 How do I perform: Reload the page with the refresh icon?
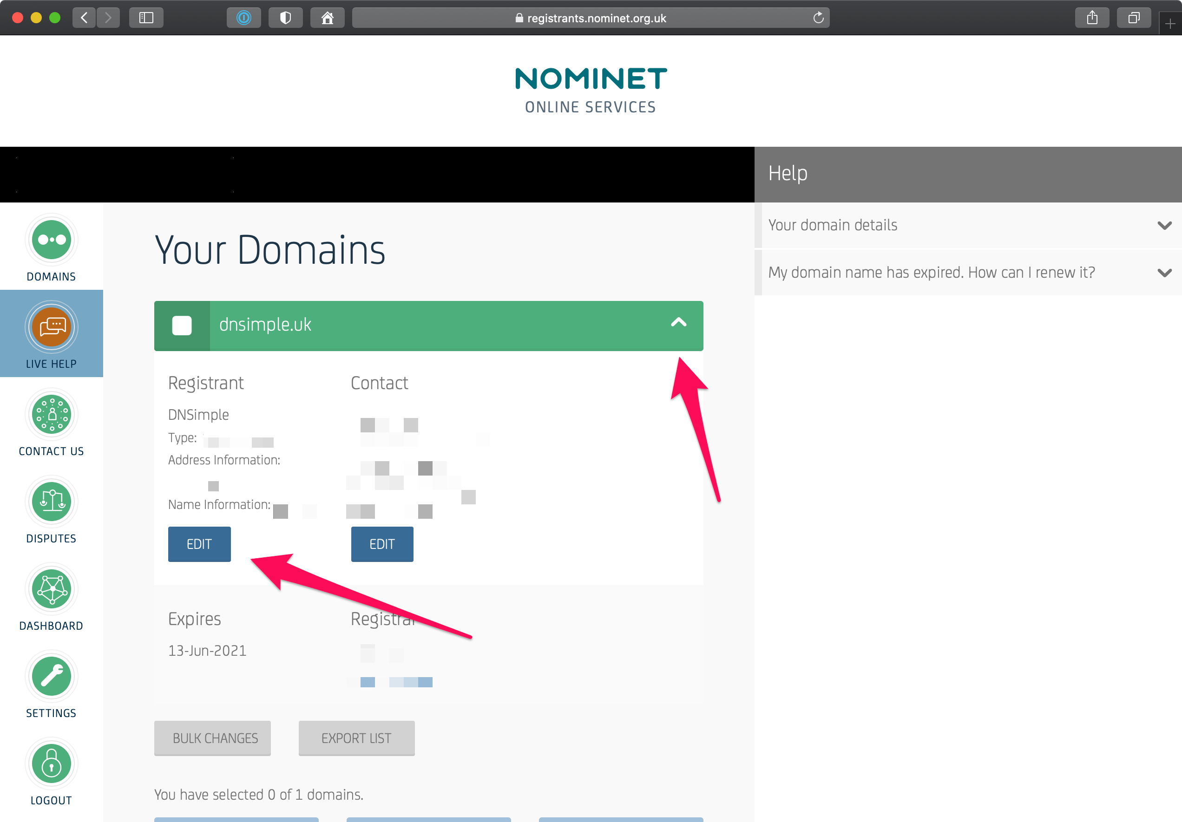819,18
